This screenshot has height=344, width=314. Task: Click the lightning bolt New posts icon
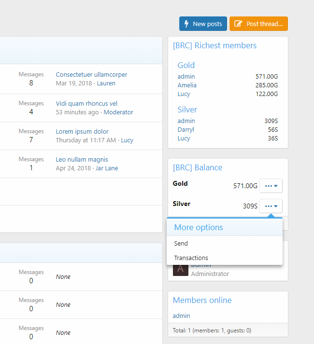186,24
